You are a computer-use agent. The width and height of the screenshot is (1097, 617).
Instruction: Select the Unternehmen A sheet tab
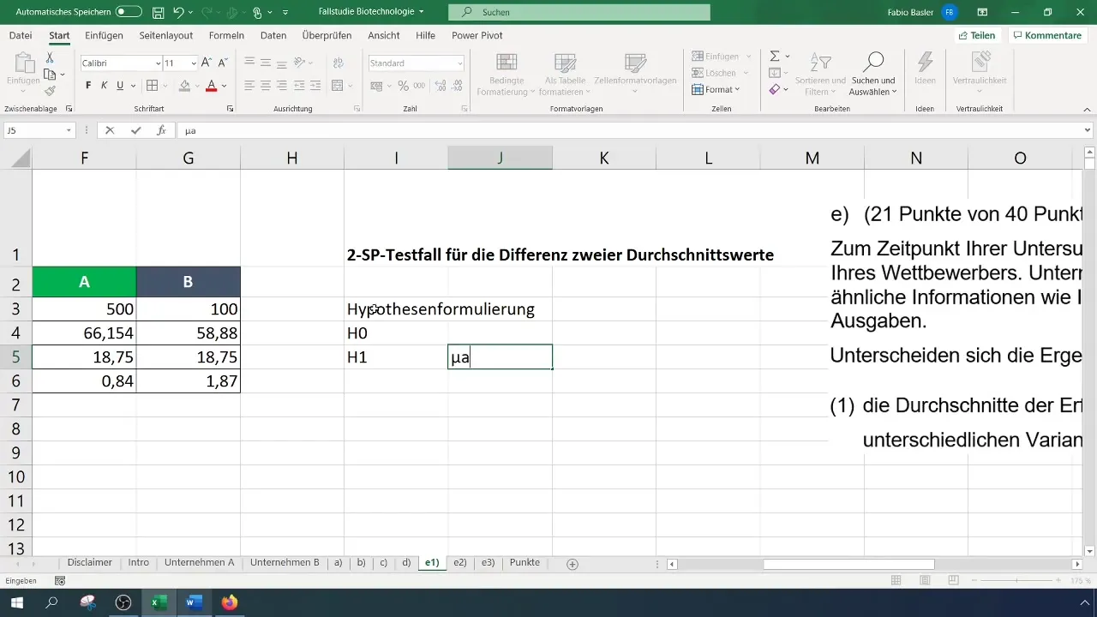(199, 563)
